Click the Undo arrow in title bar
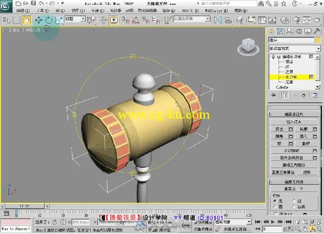 tap(41, 3)
